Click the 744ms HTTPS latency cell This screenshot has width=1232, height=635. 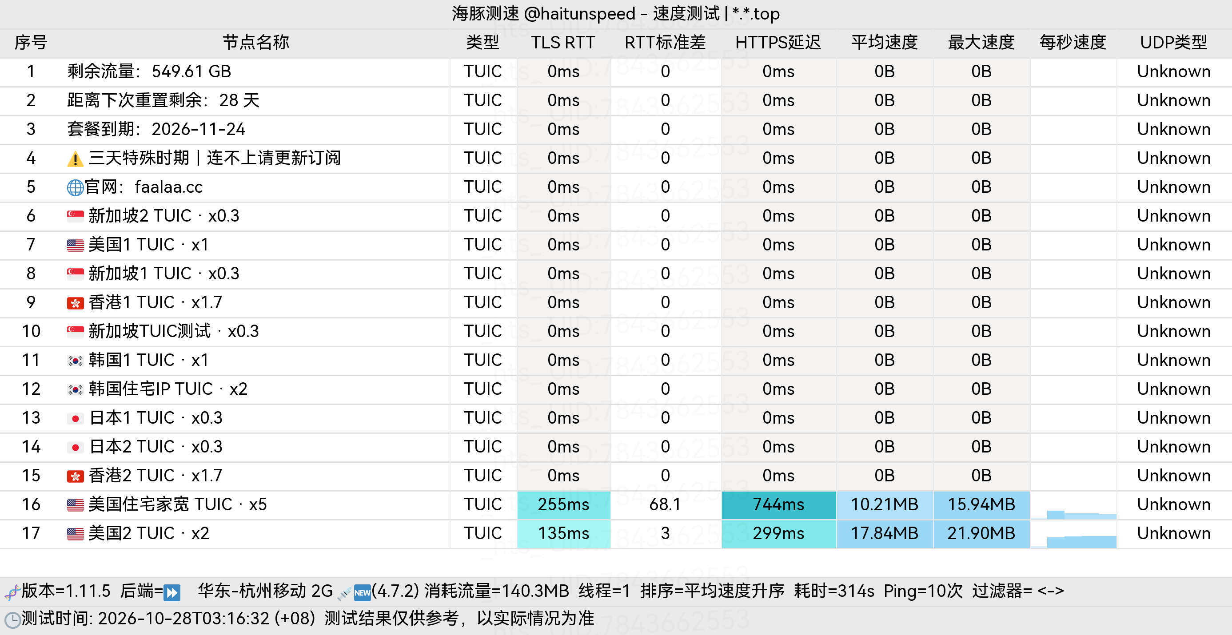779,505
